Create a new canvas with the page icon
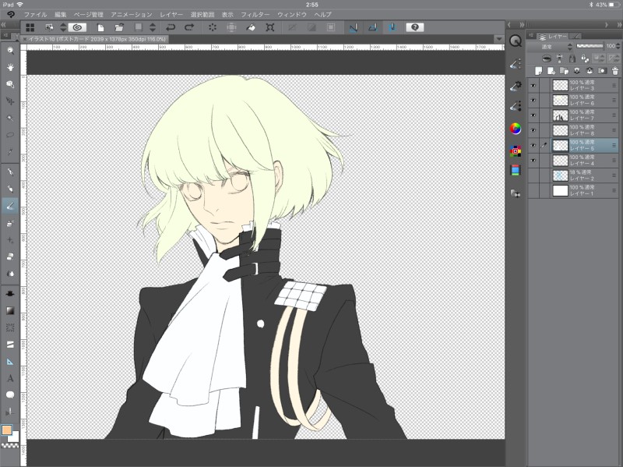 100,27
